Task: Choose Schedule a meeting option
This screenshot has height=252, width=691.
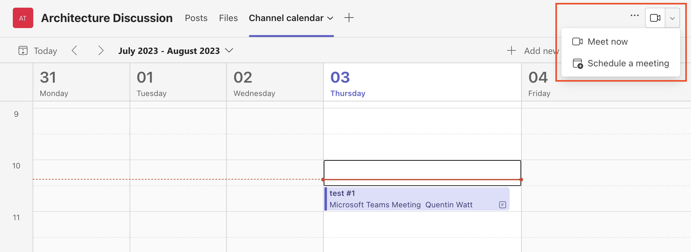Action: 628,63
